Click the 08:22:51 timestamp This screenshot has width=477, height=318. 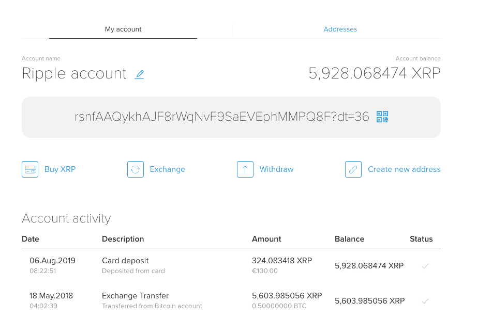pyautogui.click(x=42, y=271)
